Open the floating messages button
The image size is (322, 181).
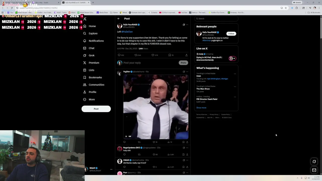tap(314, 170)
